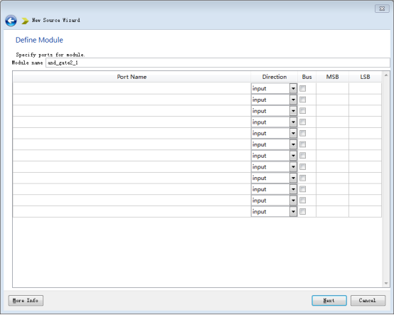Click the first row Port Name cell

[x=132, y=88]
